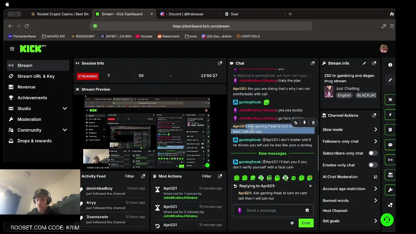Go to Stream URL & Key
The width and height of the screenshot is (416, 234).
(x=36, y=76)
